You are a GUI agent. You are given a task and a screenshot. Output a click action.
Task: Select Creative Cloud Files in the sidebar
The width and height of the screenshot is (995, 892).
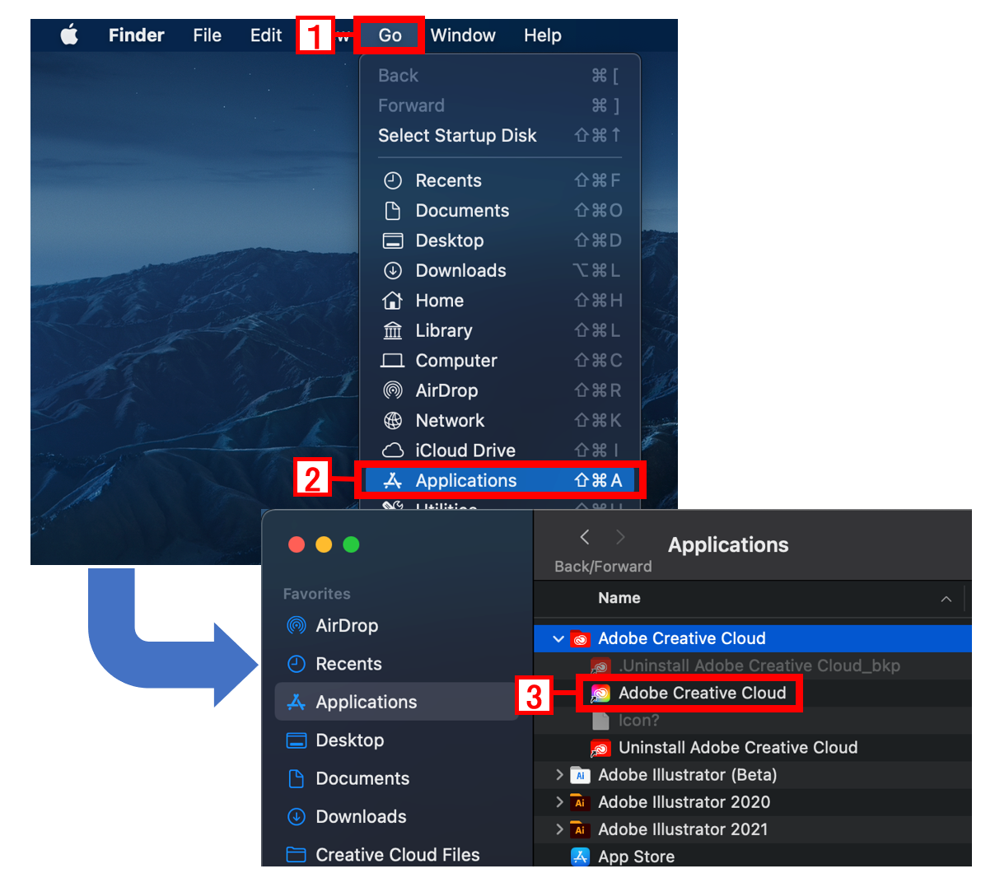[x=396, y=854]
